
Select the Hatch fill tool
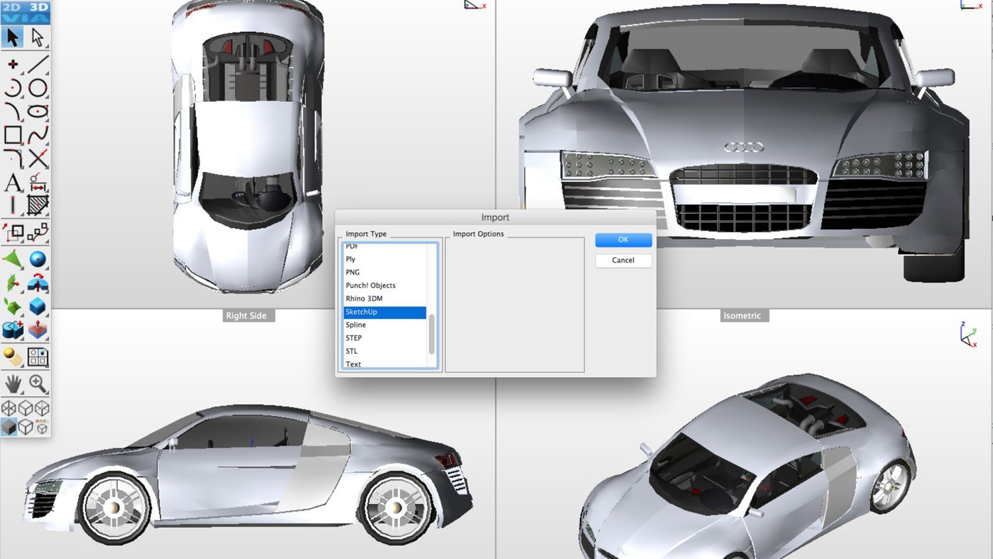click(38, 205)
